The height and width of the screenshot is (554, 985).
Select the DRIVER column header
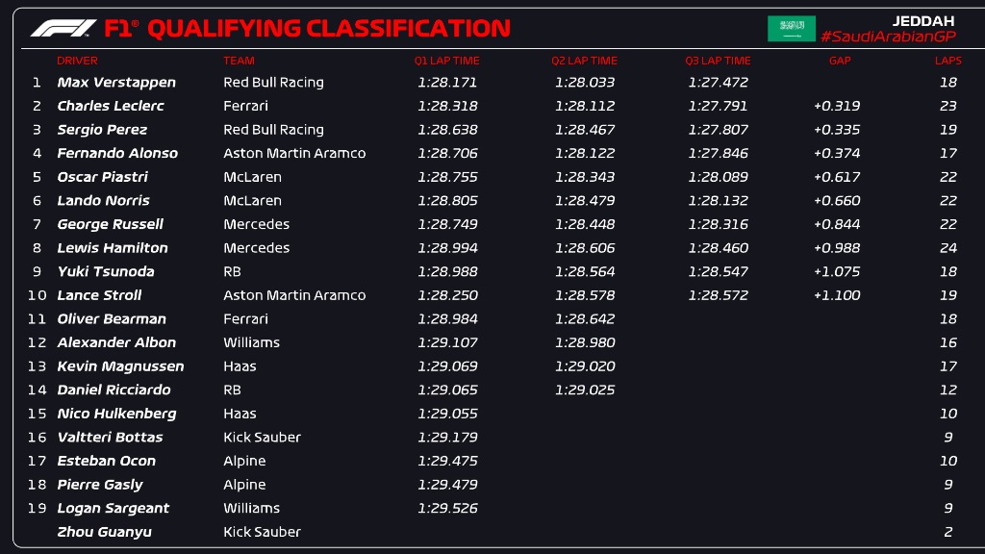pyautogui.click(x=77, y=61)
